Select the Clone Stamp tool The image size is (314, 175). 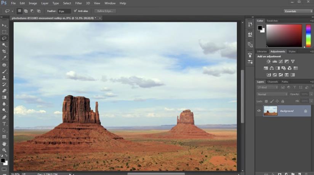tap(4, 78)
